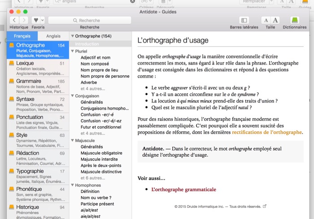Open the Favoris heart menu
Viewport: 314px width, 219px height.
click(x=39, y=20)
